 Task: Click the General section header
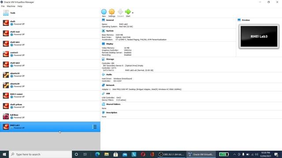coord(110,20)
